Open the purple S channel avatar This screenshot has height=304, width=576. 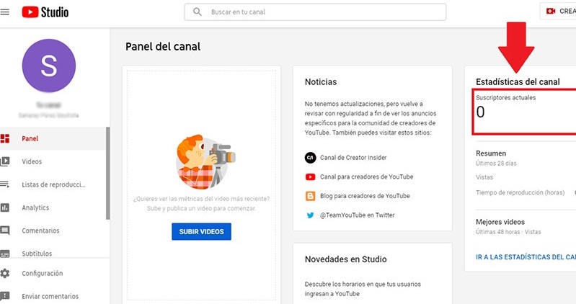click(x=49, y=66)
